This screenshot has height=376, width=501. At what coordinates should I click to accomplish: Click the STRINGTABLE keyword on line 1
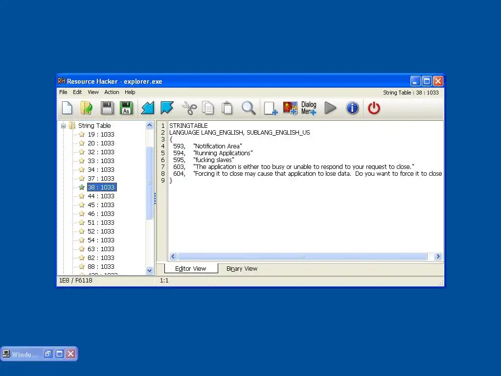click(x=188, y=126)
